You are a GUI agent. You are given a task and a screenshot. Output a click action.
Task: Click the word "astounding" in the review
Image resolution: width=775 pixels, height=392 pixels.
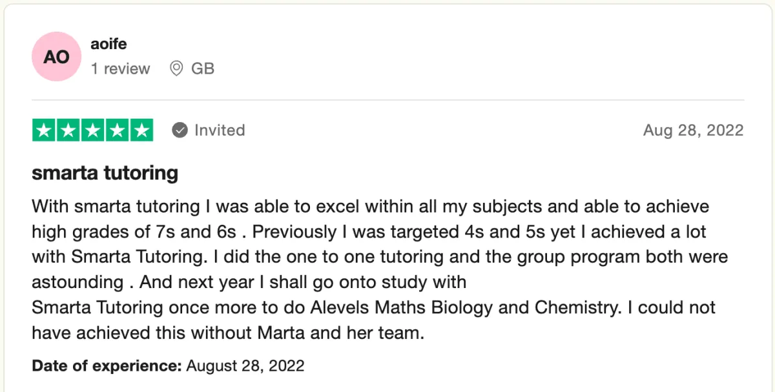[77, 282]
